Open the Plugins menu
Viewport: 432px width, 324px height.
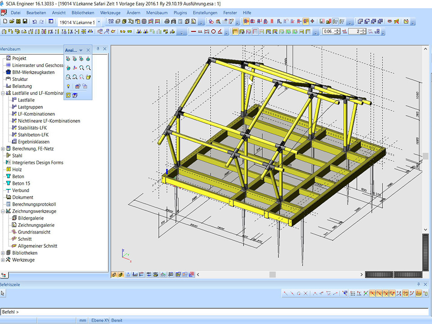(180, 13)
